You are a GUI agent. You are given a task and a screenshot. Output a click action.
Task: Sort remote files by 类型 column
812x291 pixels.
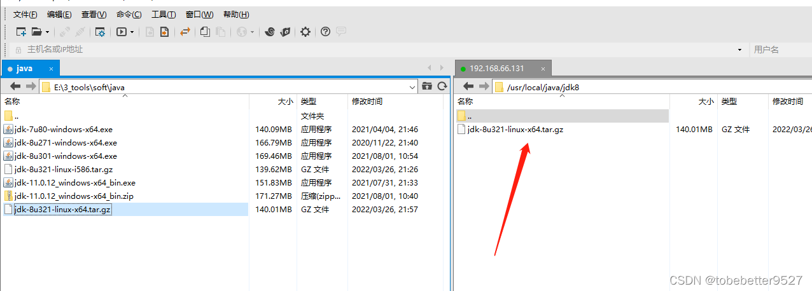[743, 101]
